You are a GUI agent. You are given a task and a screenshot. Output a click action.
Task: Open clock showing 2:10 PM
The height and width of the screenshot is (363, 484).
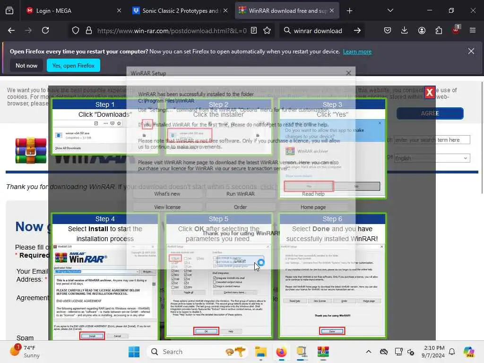pos(434,352)
